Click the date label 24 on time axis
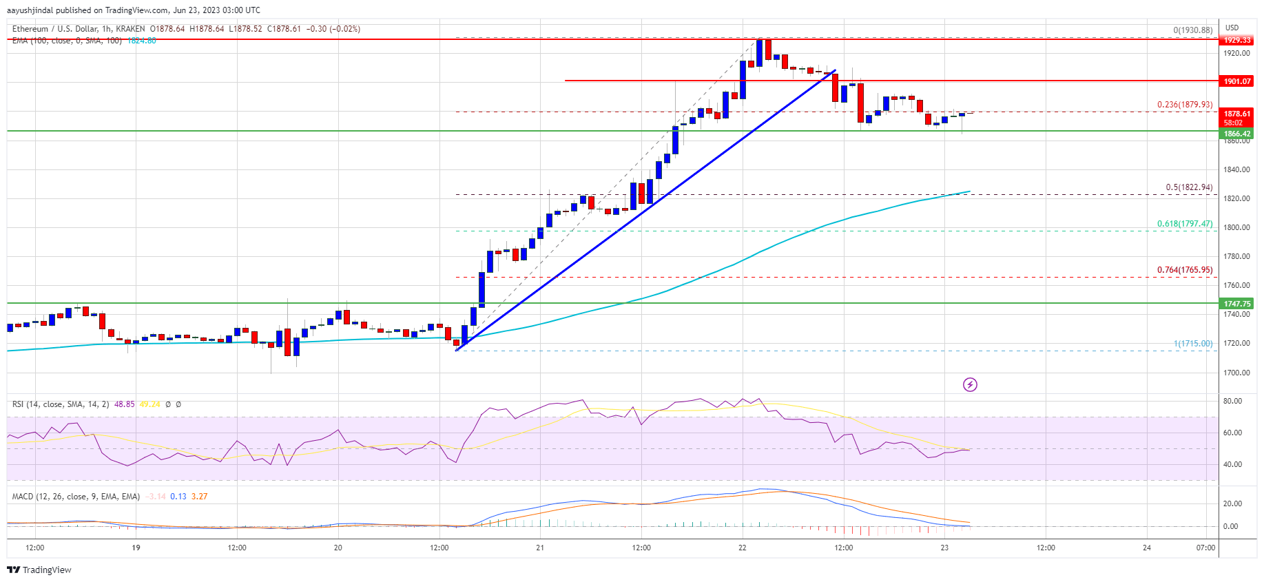 click(1147, 548)
